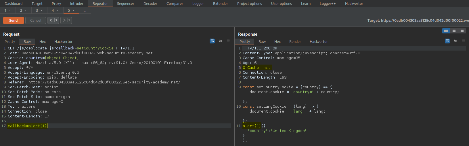Select Repeater sub-tab 1
The image size is (469, 146).
(5, 11)
